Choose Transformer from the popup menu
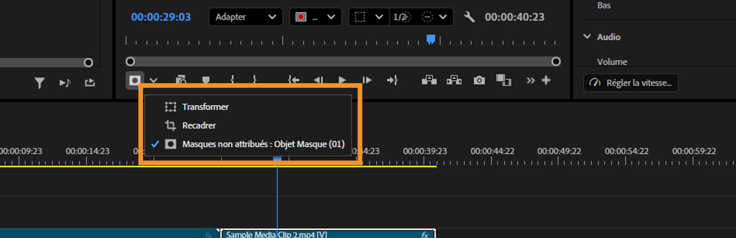 tap(248, 107)
